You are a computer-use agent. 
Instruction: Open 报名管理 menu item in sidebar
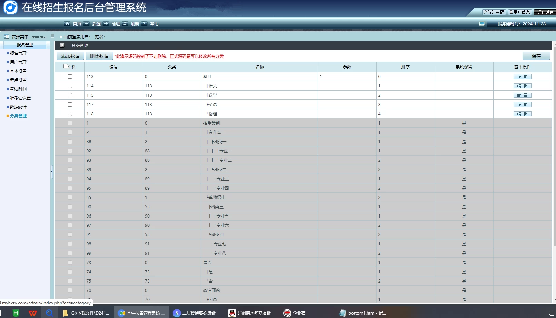click(x=18, y=53)
